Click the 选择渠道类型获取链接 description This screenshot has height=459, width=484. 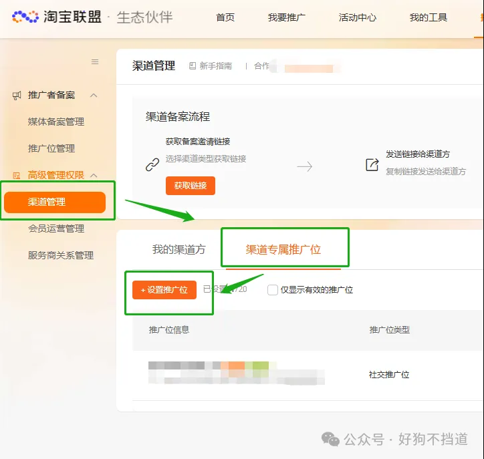point(206,159)
